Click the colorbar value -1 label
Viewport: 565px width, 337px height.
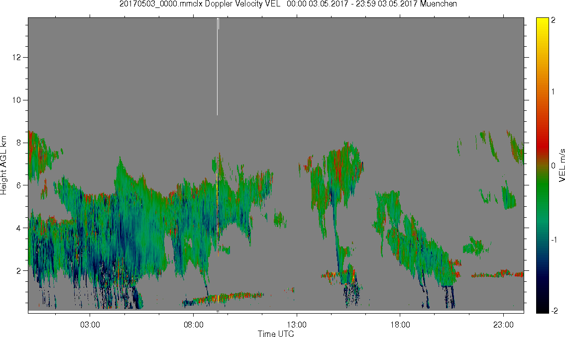(x=554, y=240)
